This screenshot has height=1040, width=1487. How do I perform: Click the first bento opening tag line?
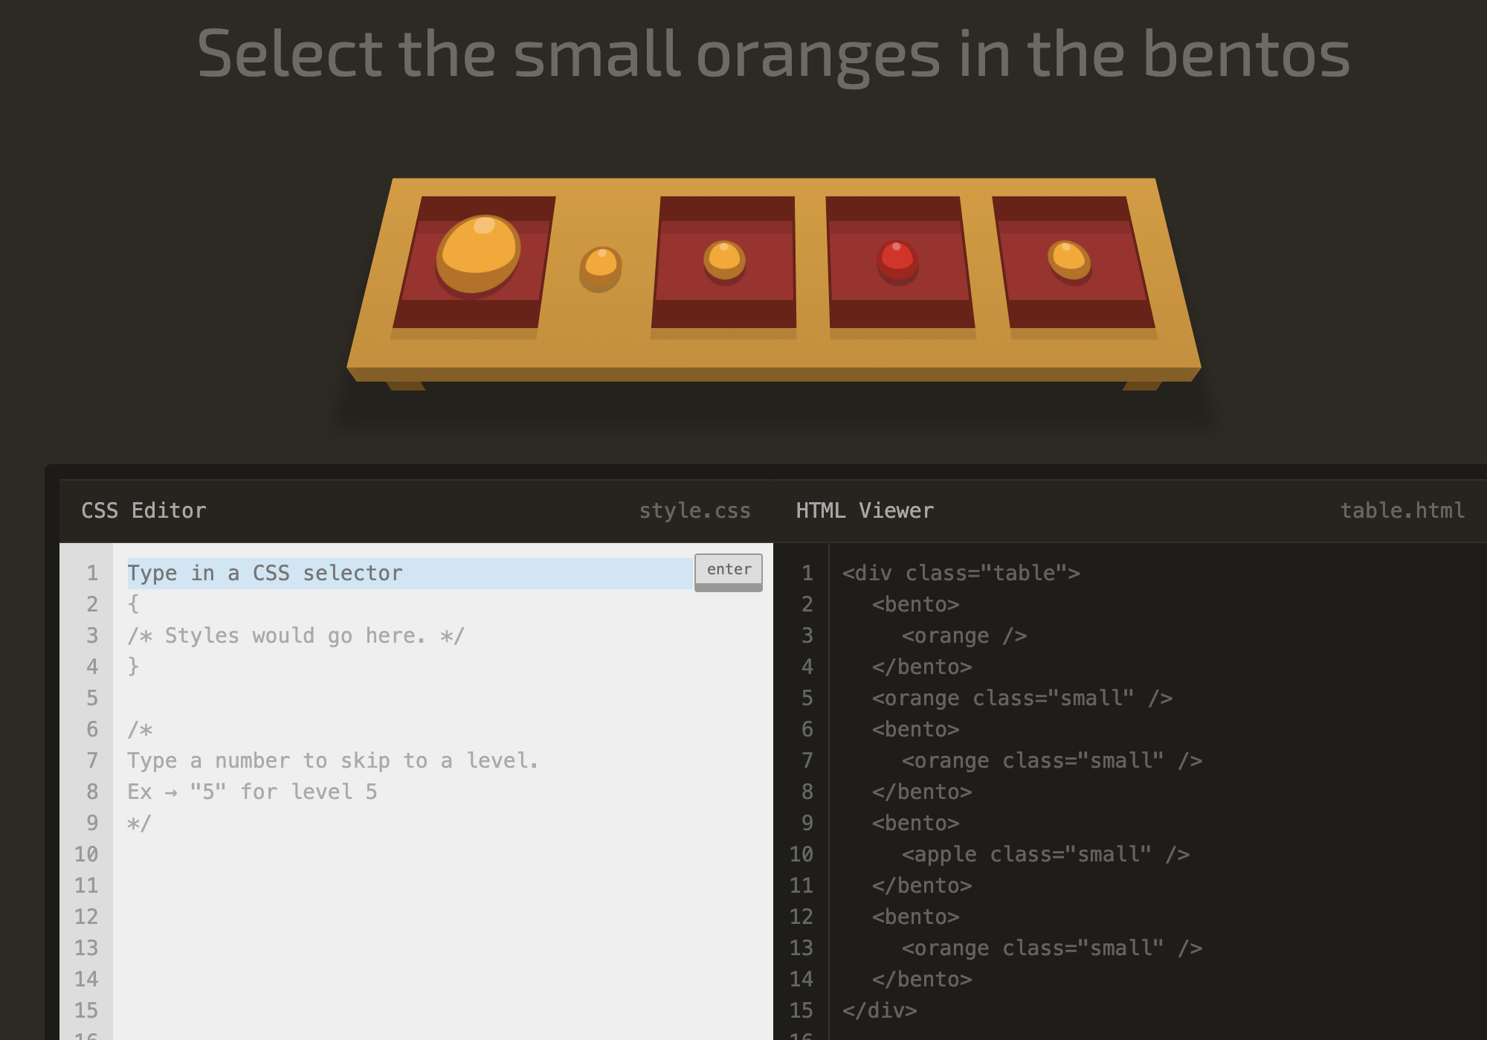click(915, 604)
